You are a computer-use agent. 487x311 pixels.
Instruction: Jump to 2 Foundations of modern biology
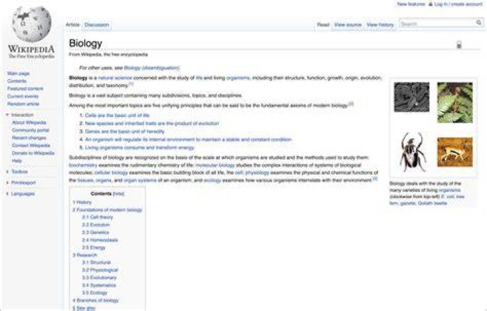(107, 210)
